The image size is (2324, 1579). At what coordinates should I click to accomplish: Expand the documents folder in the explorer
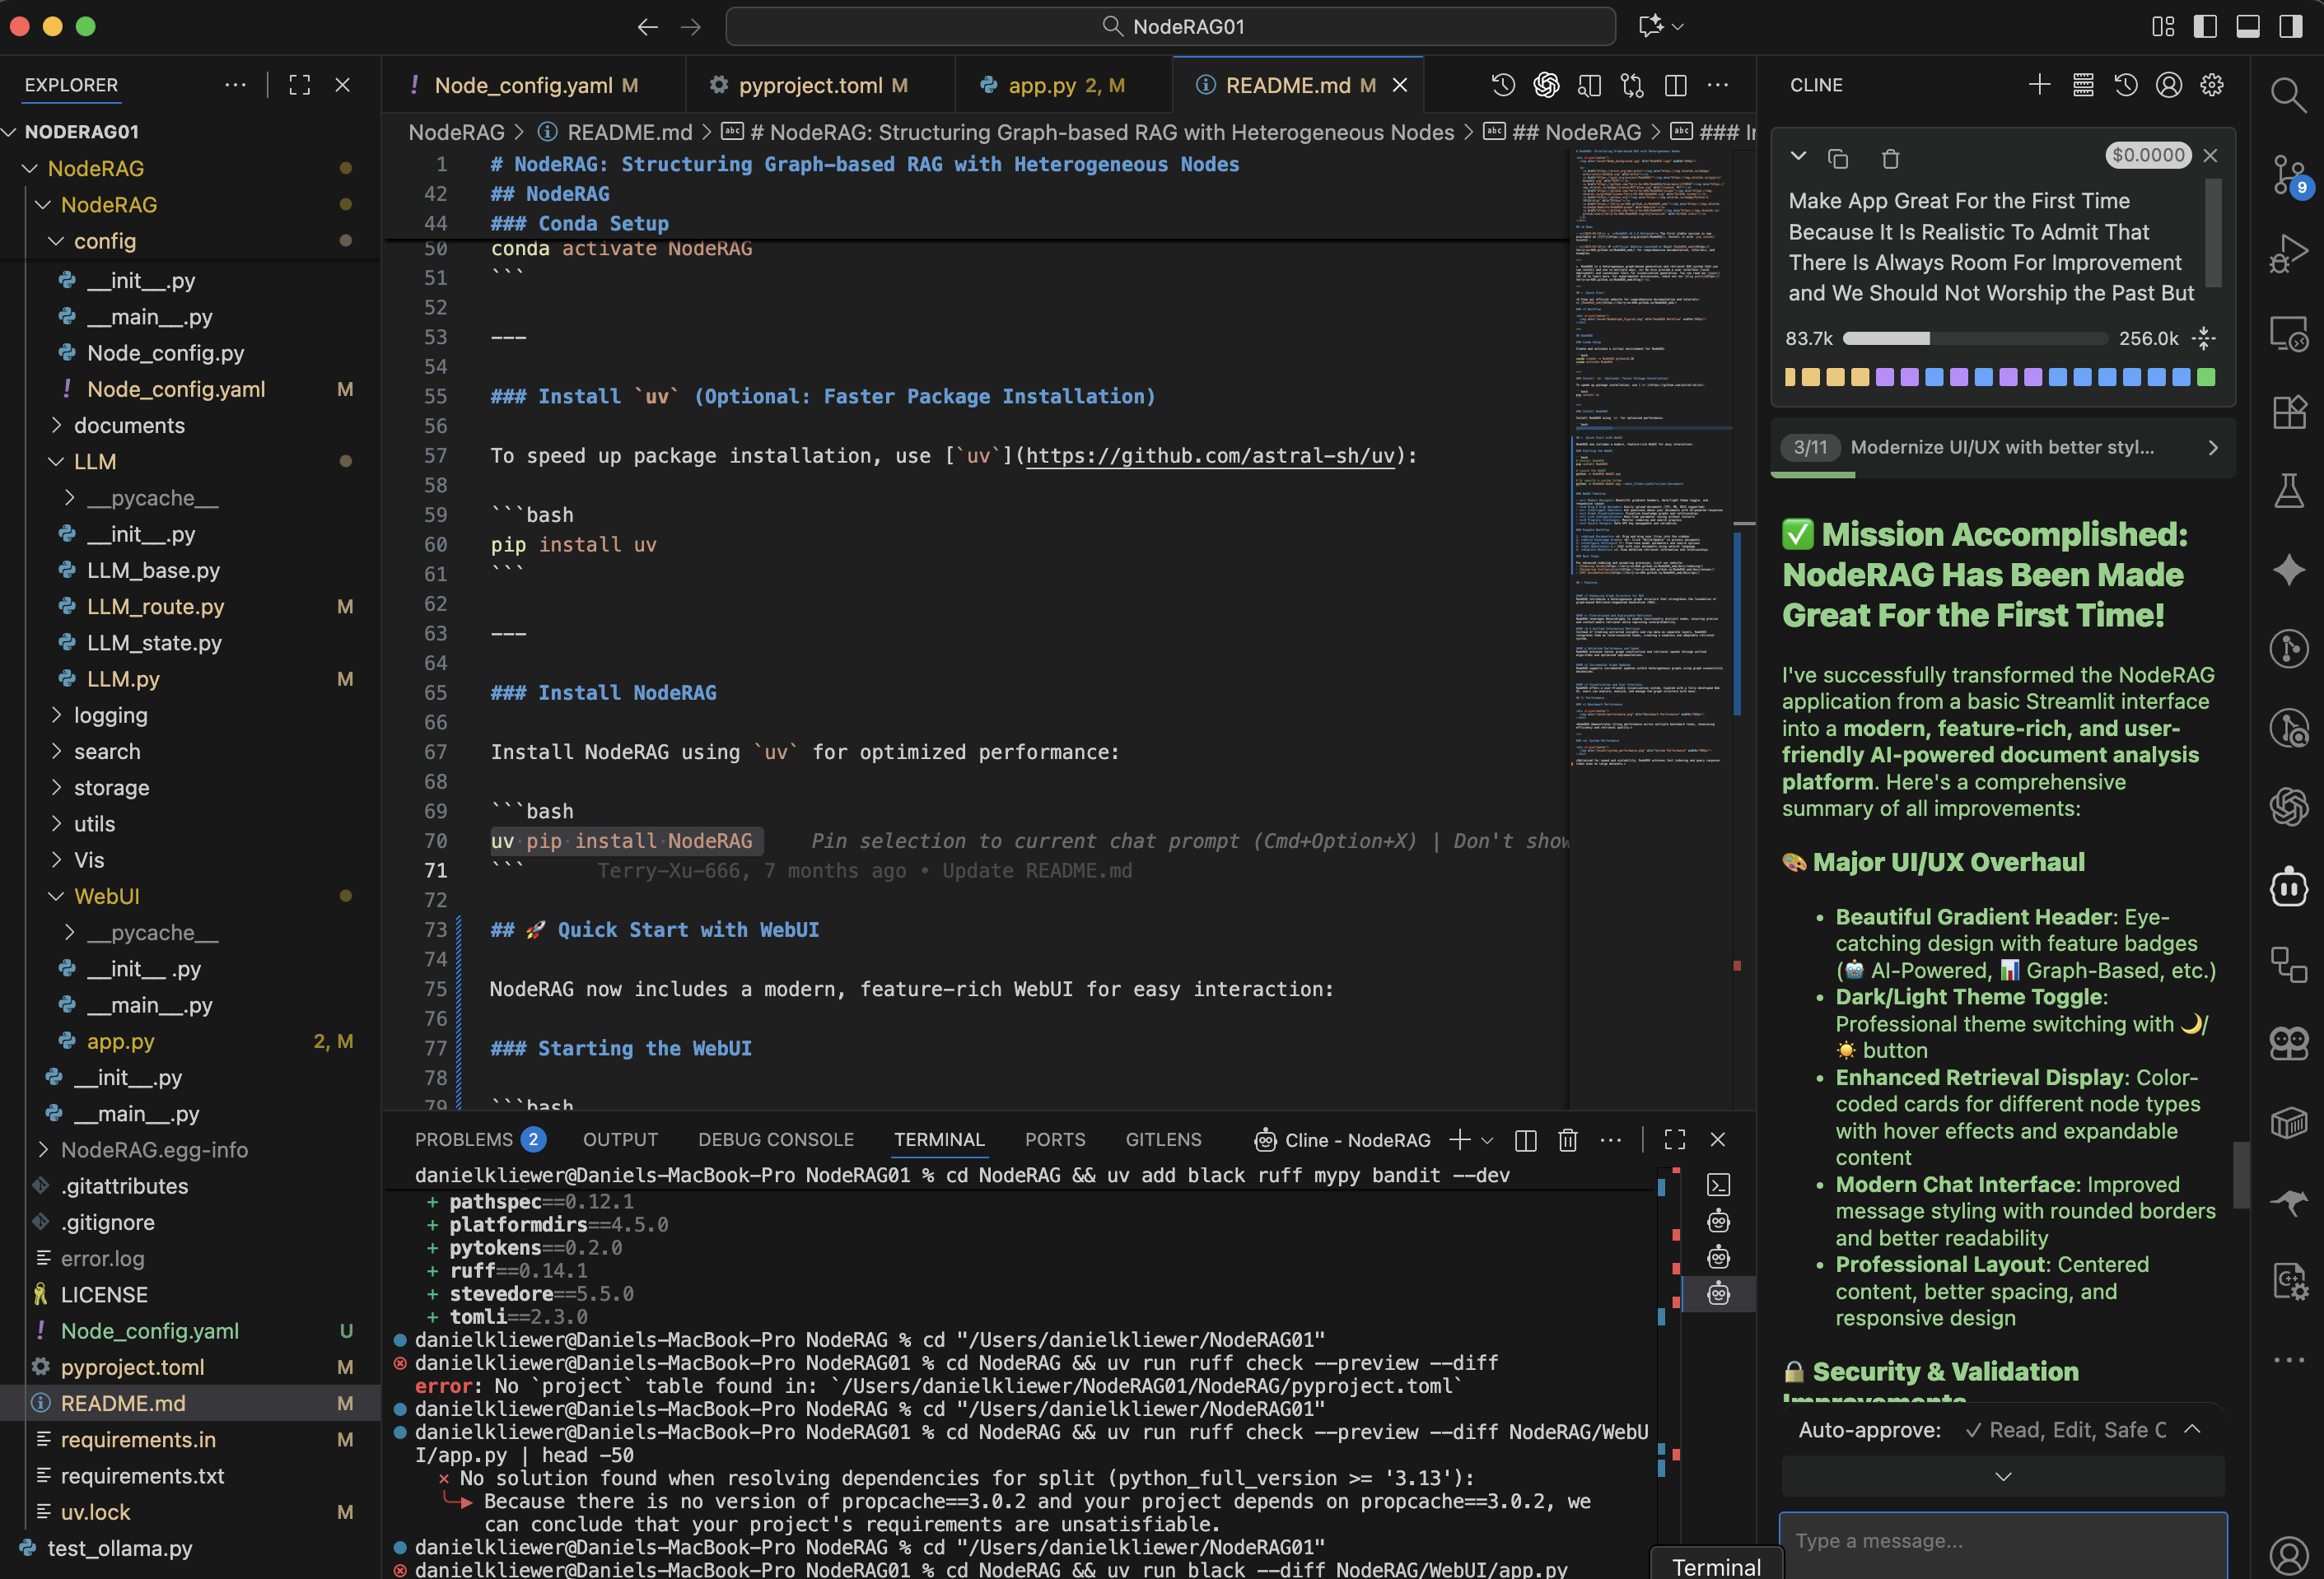(129, 426)
